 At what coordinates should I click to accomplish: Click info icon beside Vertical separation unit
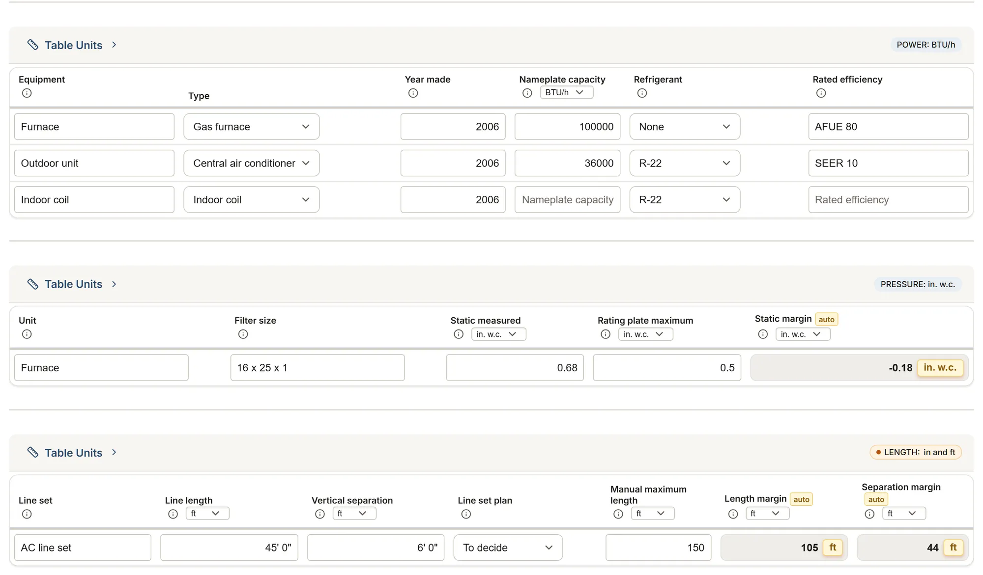coord(320,514)
